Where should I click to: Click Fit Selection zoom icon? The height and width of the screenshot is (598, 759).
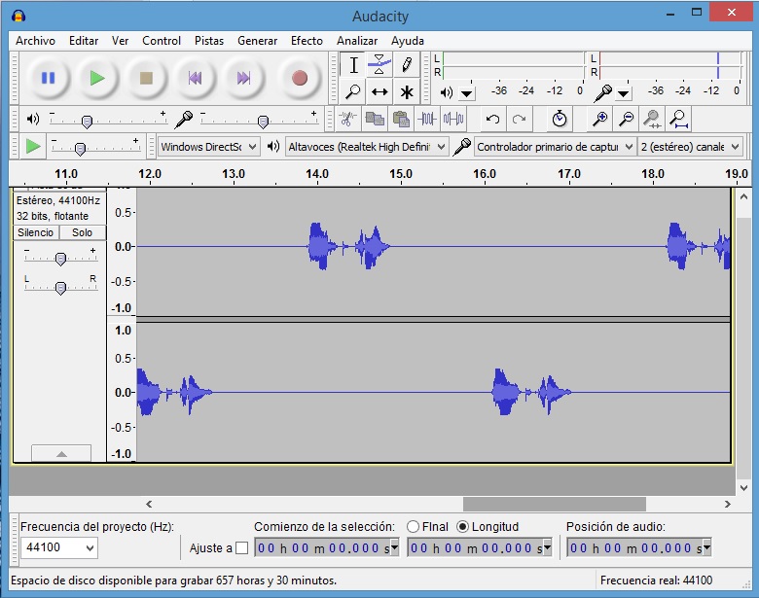pos(653,119)
